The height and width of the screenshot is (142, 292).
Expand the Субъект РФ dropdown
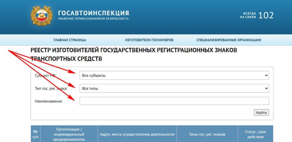(x=174, y=75)
